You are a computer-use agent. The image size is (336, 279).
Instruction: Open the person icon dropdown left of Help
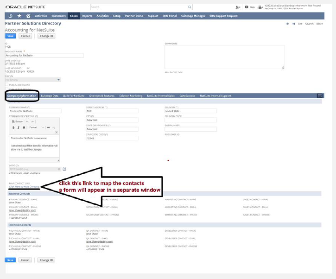click(238, 7)
